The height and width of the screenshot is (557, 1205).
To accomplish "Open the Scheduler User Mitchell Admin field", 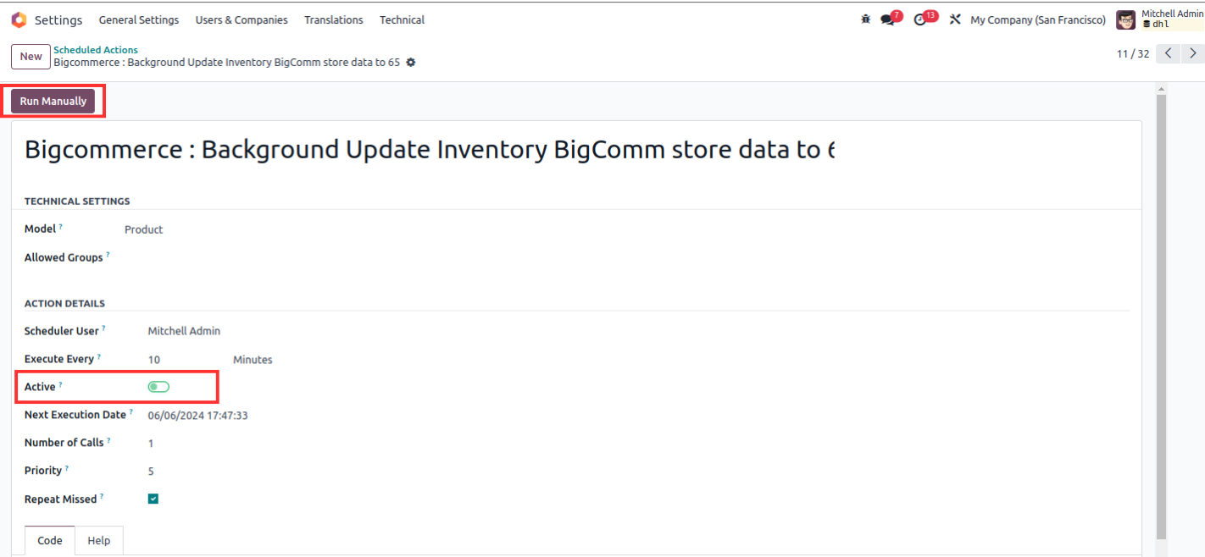I will [184, 331].
